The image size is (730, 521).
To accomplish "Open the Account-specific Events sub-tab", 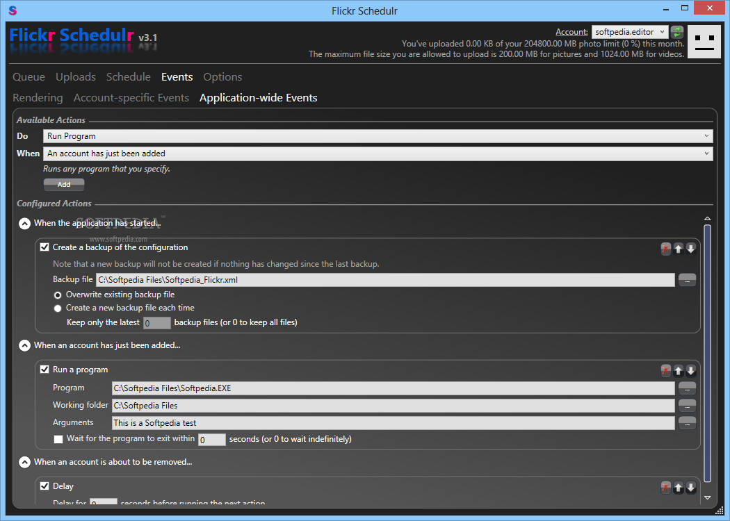I will point(131,98).
